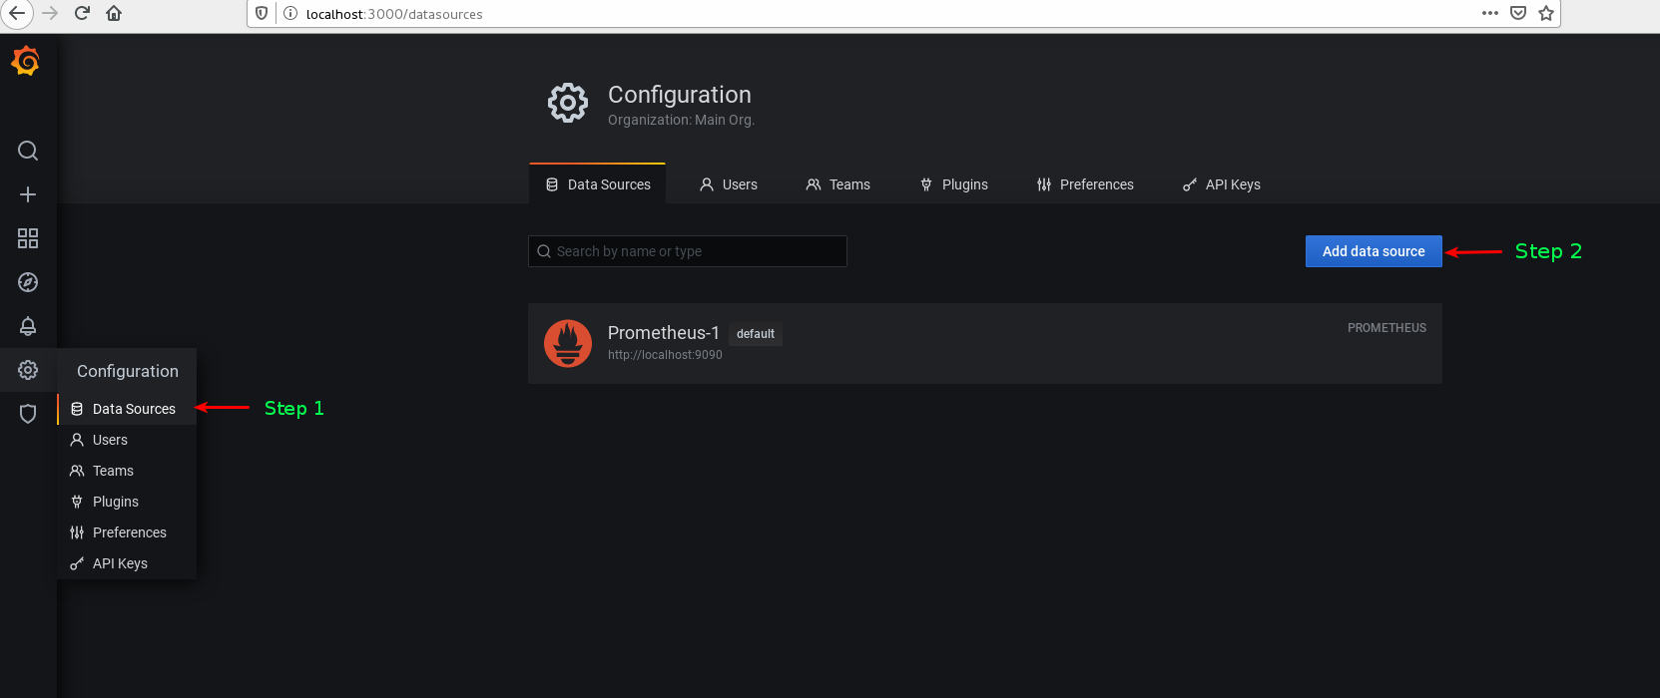
Task: Open the Dashboards grid icon
Action: (28, 238)
